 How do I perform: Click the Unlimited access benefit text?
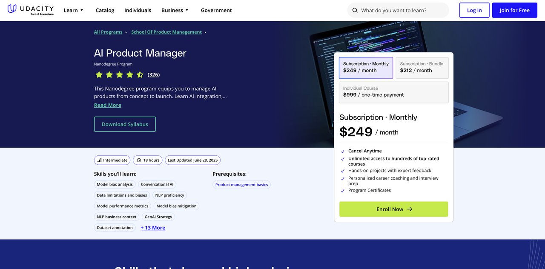[394, 161]
